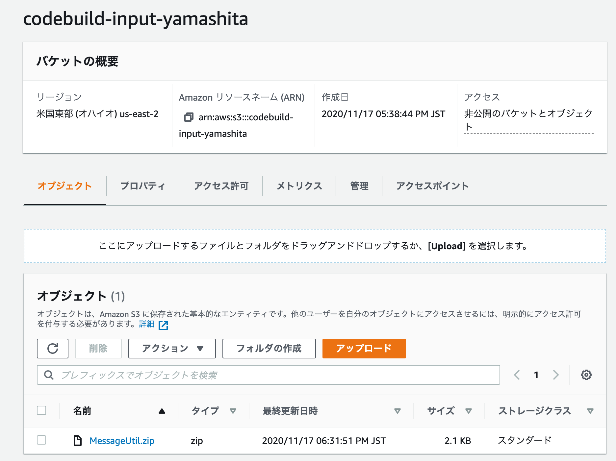Click the file icon beside MessageUtil.zip
Image resolution: width=616 pixels, height=461 pixels.
point(78,441)
